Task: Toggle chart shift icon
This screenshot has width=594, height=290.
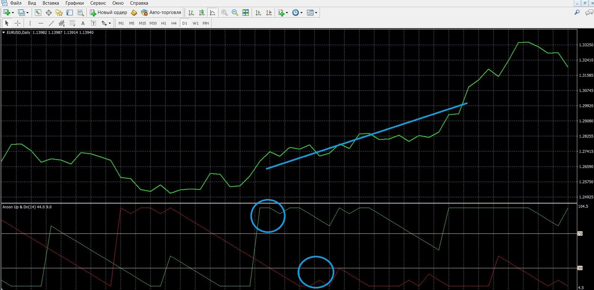Action: pyautogui.click(x=269, y=12)
